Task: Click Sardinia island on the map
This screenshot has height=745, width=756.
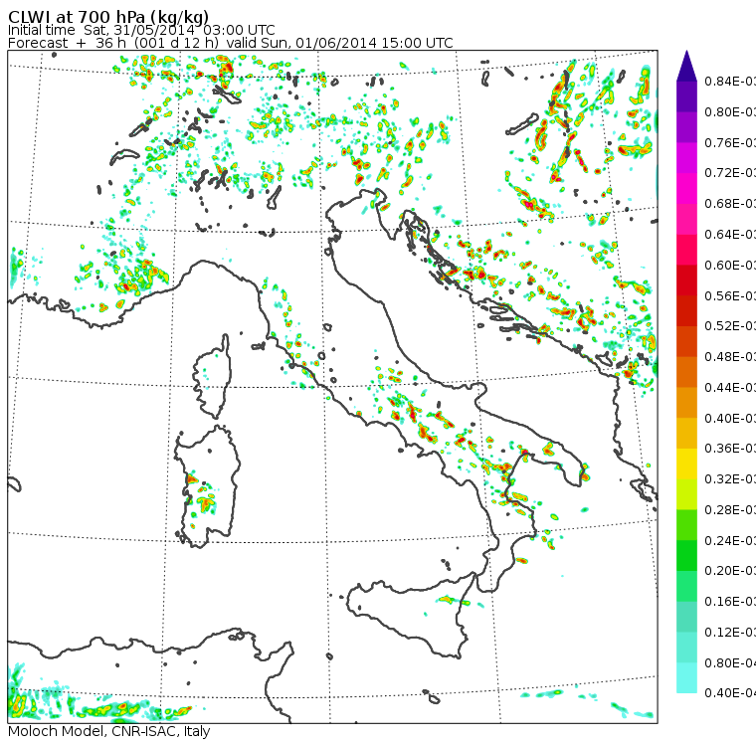Action: (x=207, y=487)
